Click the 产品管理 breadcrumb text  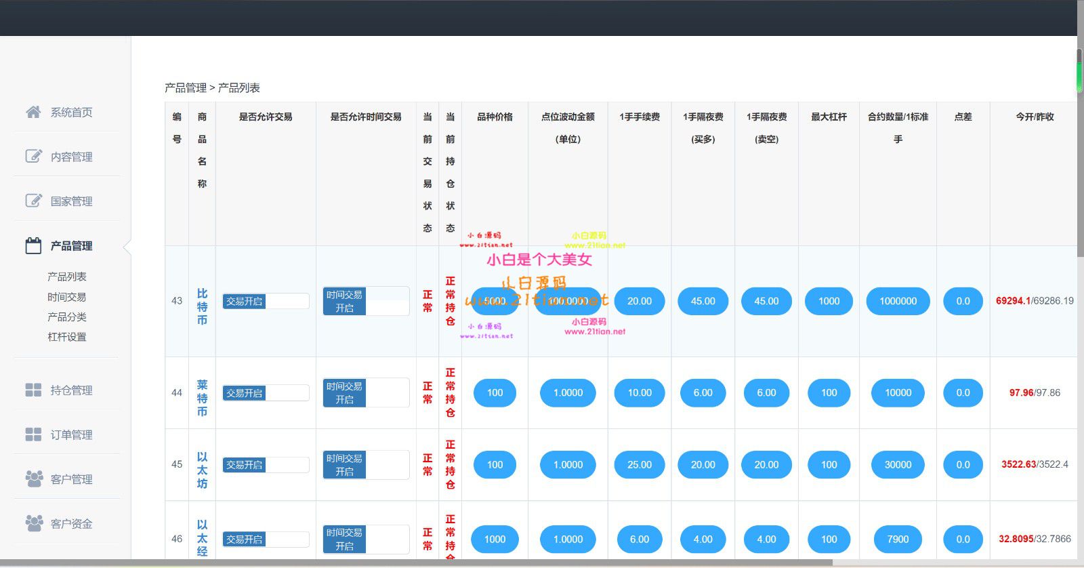186,88
